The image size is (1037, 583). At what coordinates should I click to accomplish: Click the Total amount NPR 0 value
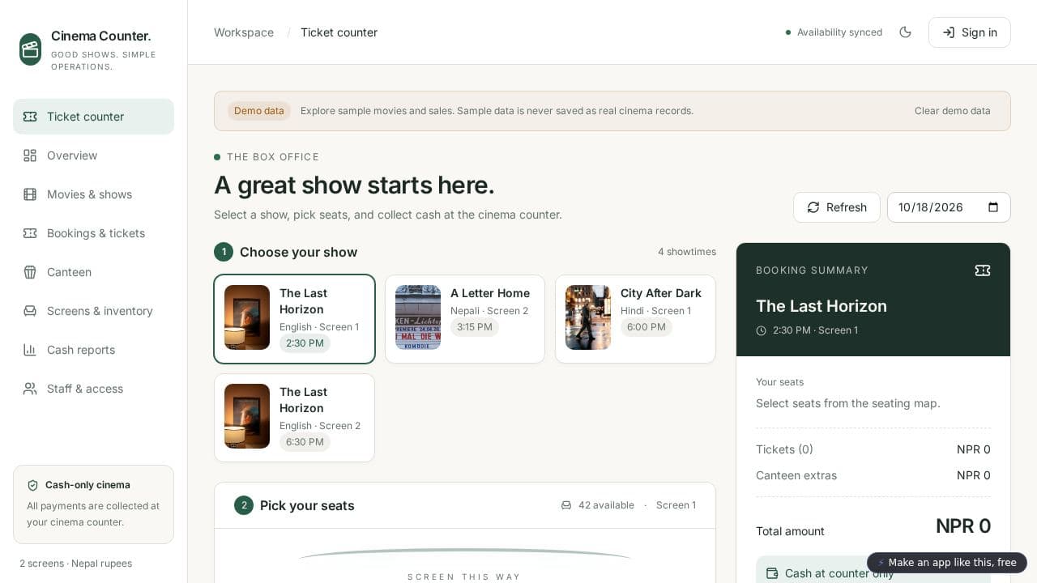point(963,526)
